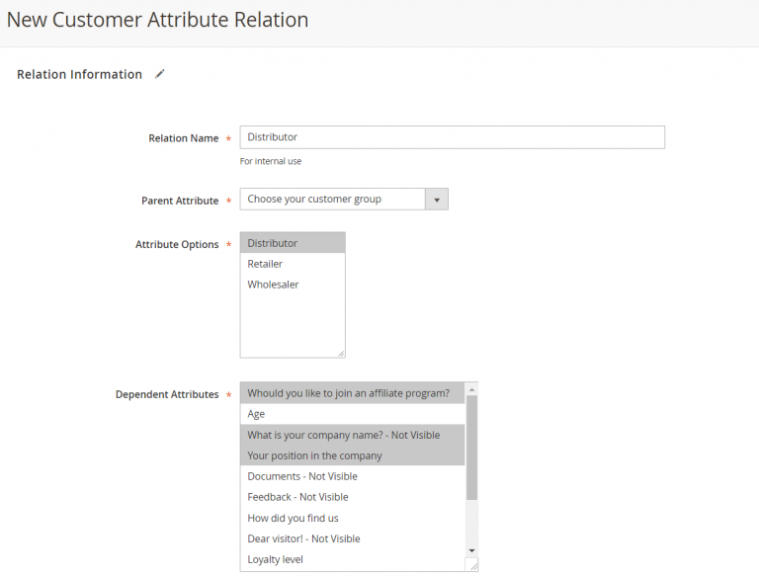The image size is (759, 578).
Task: Select 'Your position in the company' option
Action: pos(351,455)
